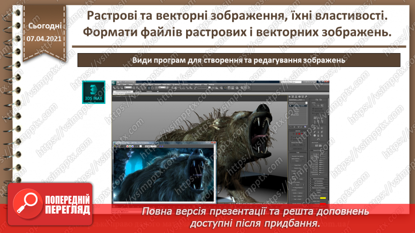Viewport: 415px width, 233px height.
Task: Open the Material Editor from the main toolbar
Action: [237, 88]
